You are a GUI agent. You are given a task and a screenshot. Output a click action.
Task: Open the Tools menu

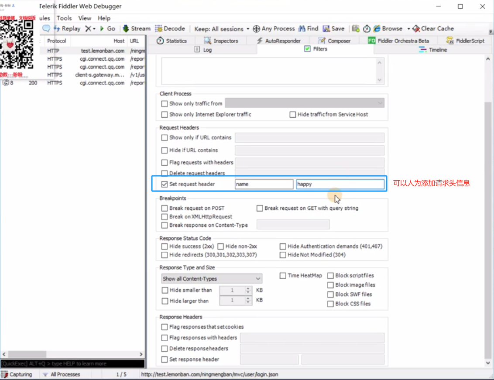tap(64, 18)
